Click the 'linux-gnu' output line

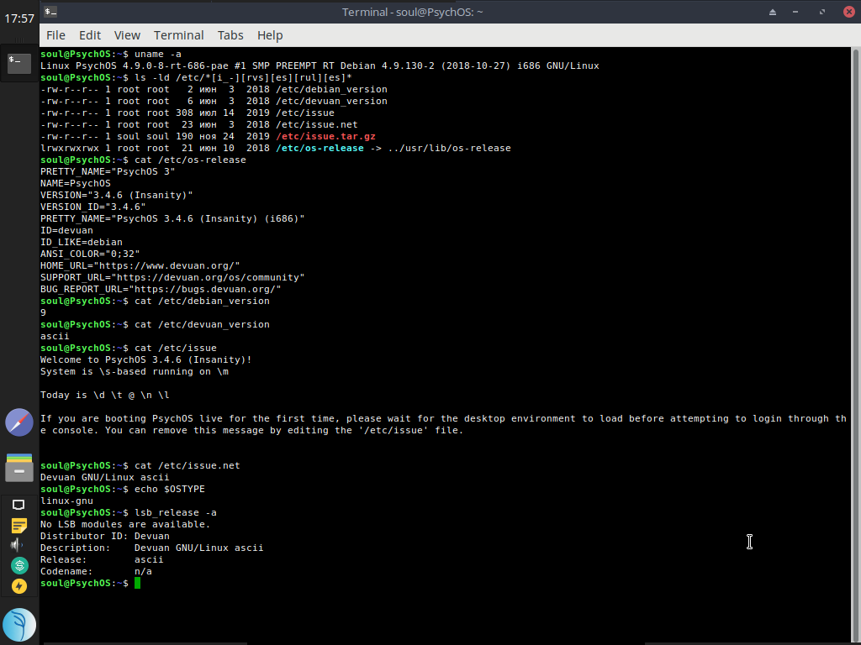pos(66,501)
